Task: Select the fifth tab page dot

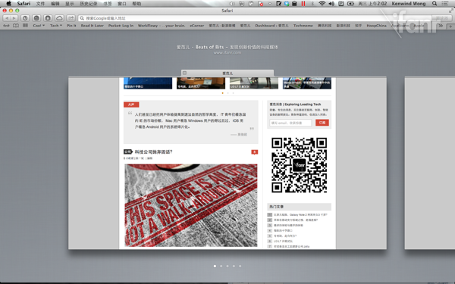Action: point(240,266)
